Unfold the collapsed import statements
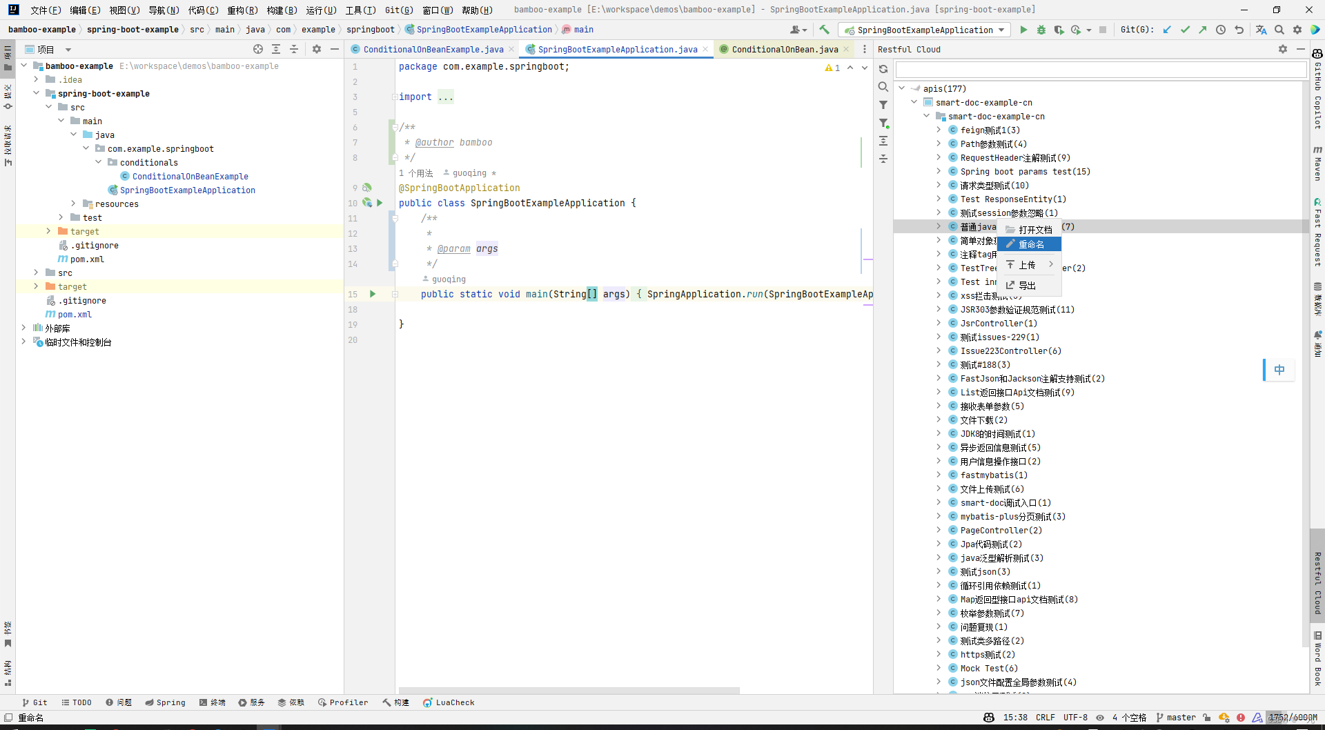The width and height of the screenshot is (1325, 730). pos(395,97)
